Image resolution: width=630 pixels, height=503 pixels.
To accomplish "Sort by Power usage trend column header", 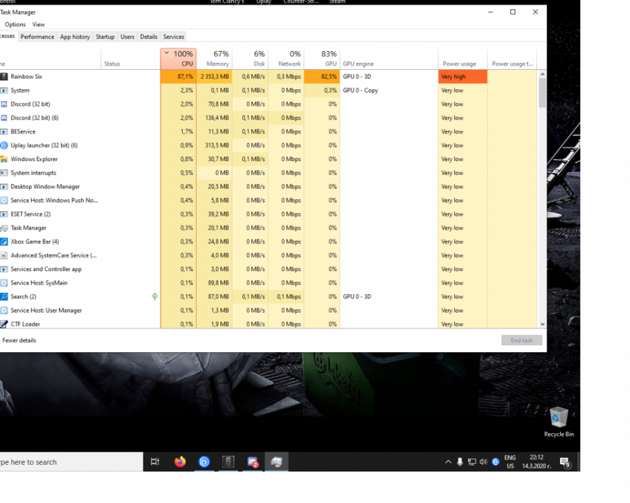I will point(512,58).
